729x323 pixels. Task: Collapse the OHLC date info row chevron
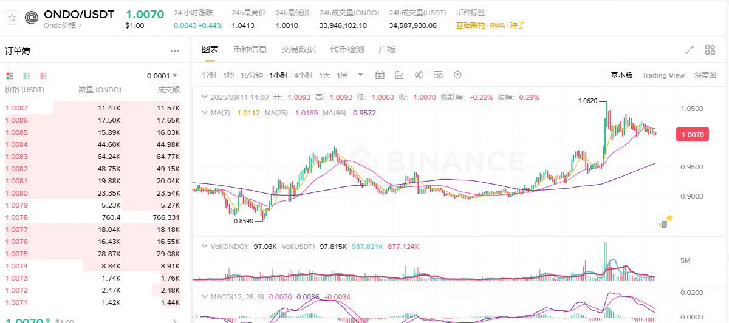(205, 97)
